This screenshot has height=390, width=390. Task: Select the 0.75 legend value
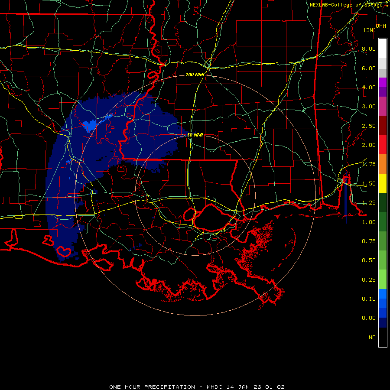[369, 241]
